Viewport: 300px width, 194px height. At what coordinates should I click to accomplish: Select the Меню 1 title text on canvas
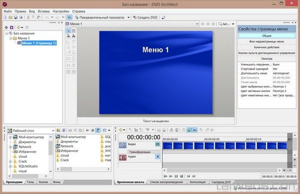[x=155, y=50]
